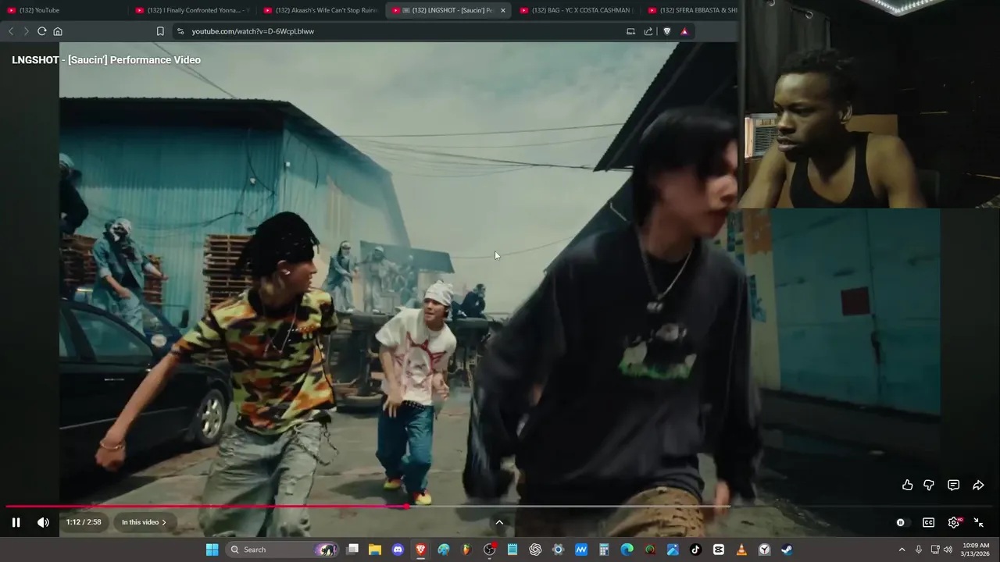Click the microphone tray icon
Screen dimensions: 1000x562
coord(919,550)
